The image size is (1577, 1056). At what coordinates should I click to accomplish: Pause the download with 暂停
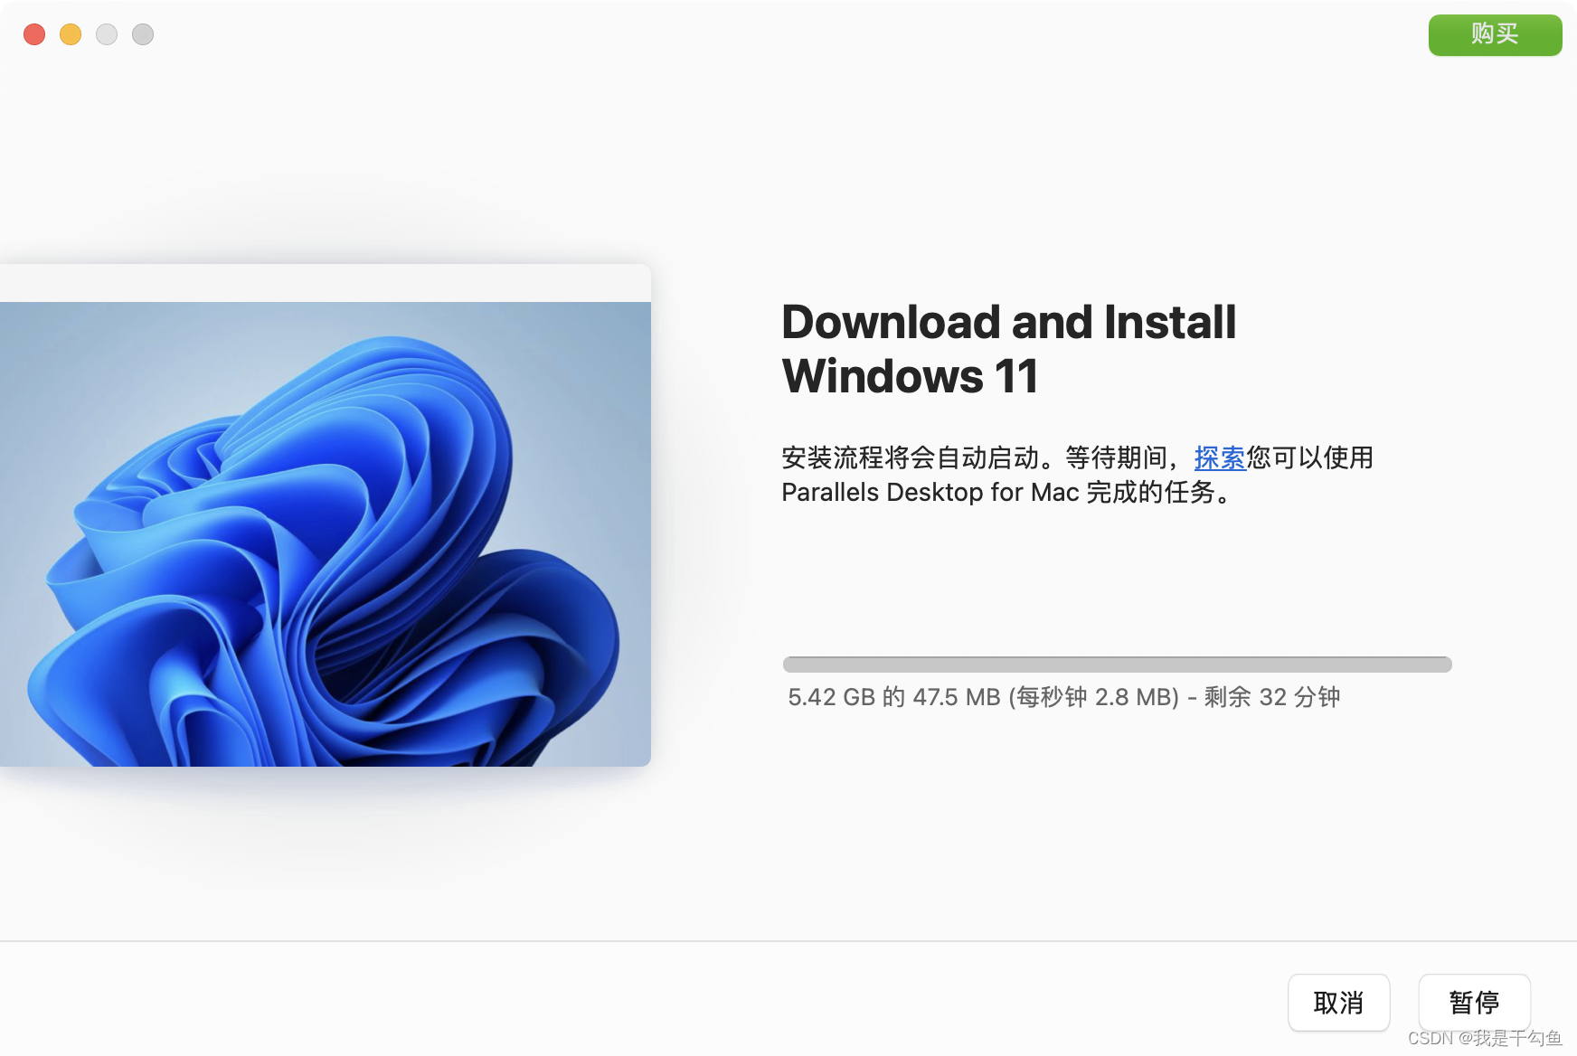point(1474,1002)
